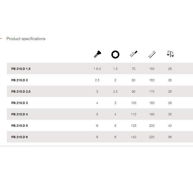Click the blade length value 125
The width and height of the screenshot is (193, 193).
[x=133, y=126]
